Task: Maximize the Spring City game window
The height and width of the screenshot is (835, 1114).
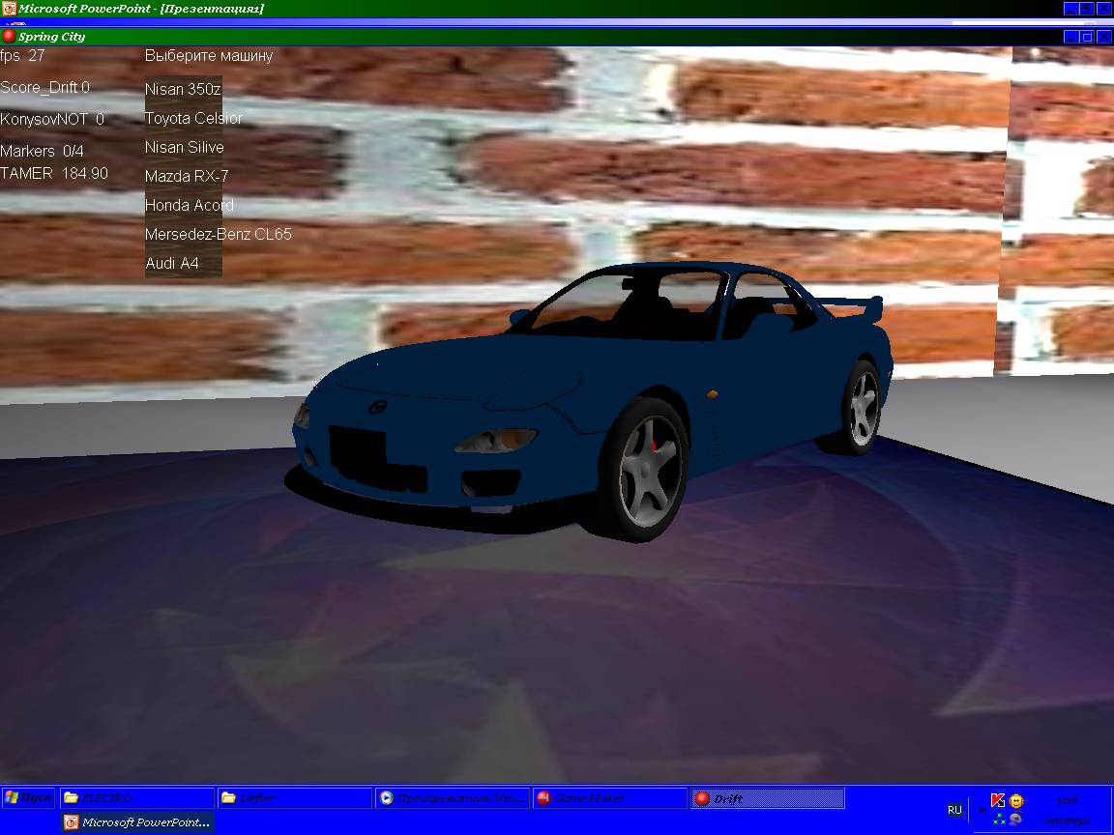Action: [1087, 36]
